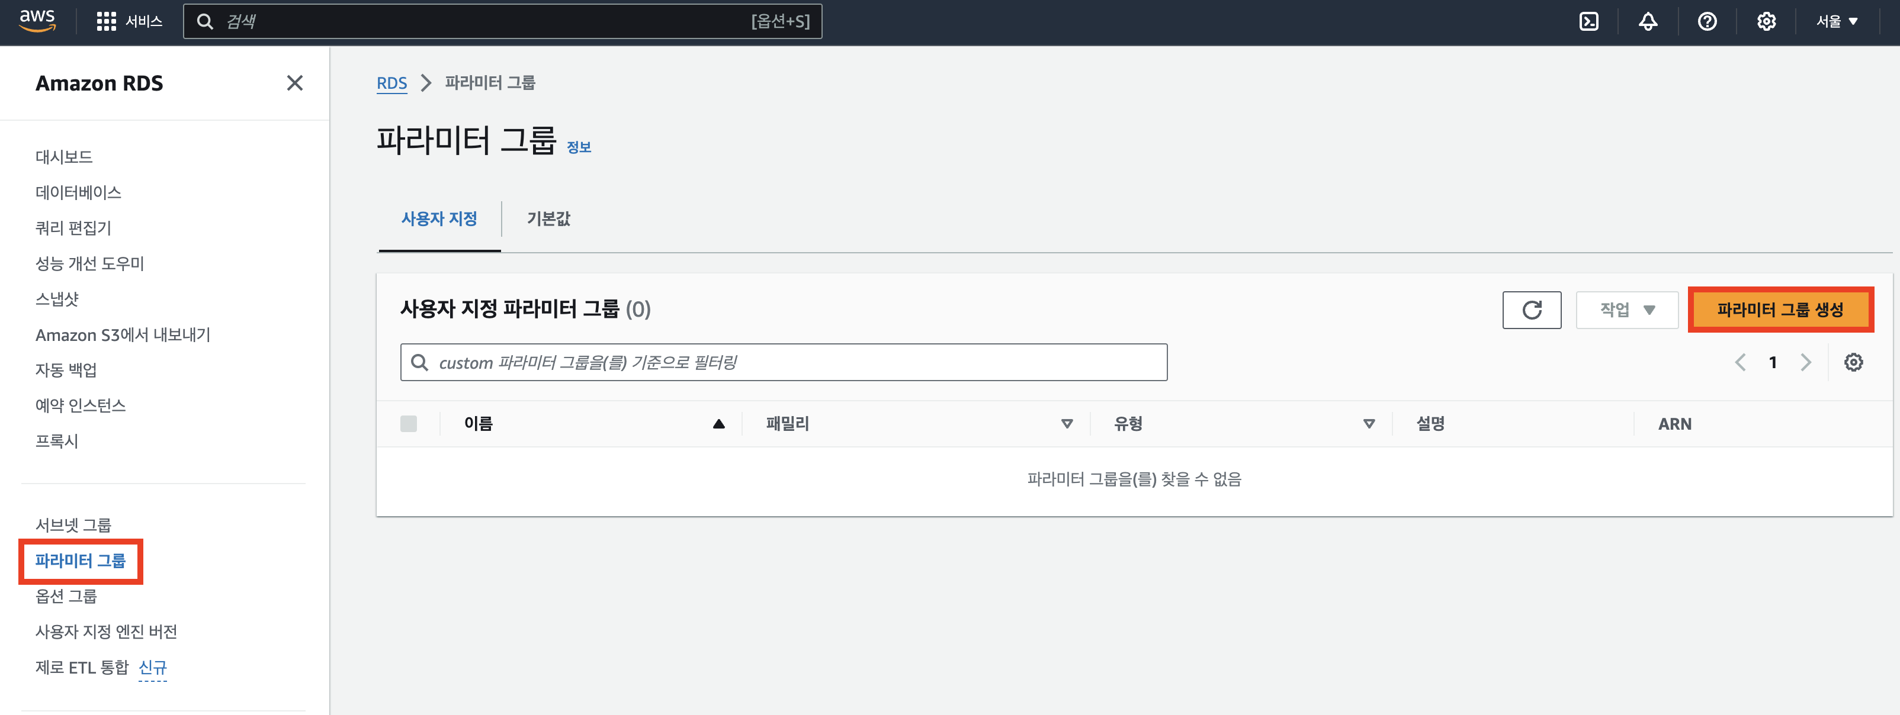Open the services grid menu icon
Screen dimensions: 1900x715
point(106,21)
